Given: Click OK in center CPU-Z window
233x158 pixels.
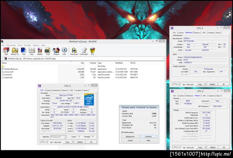Looking at the screenshot, I should click(x=91, y=142).
